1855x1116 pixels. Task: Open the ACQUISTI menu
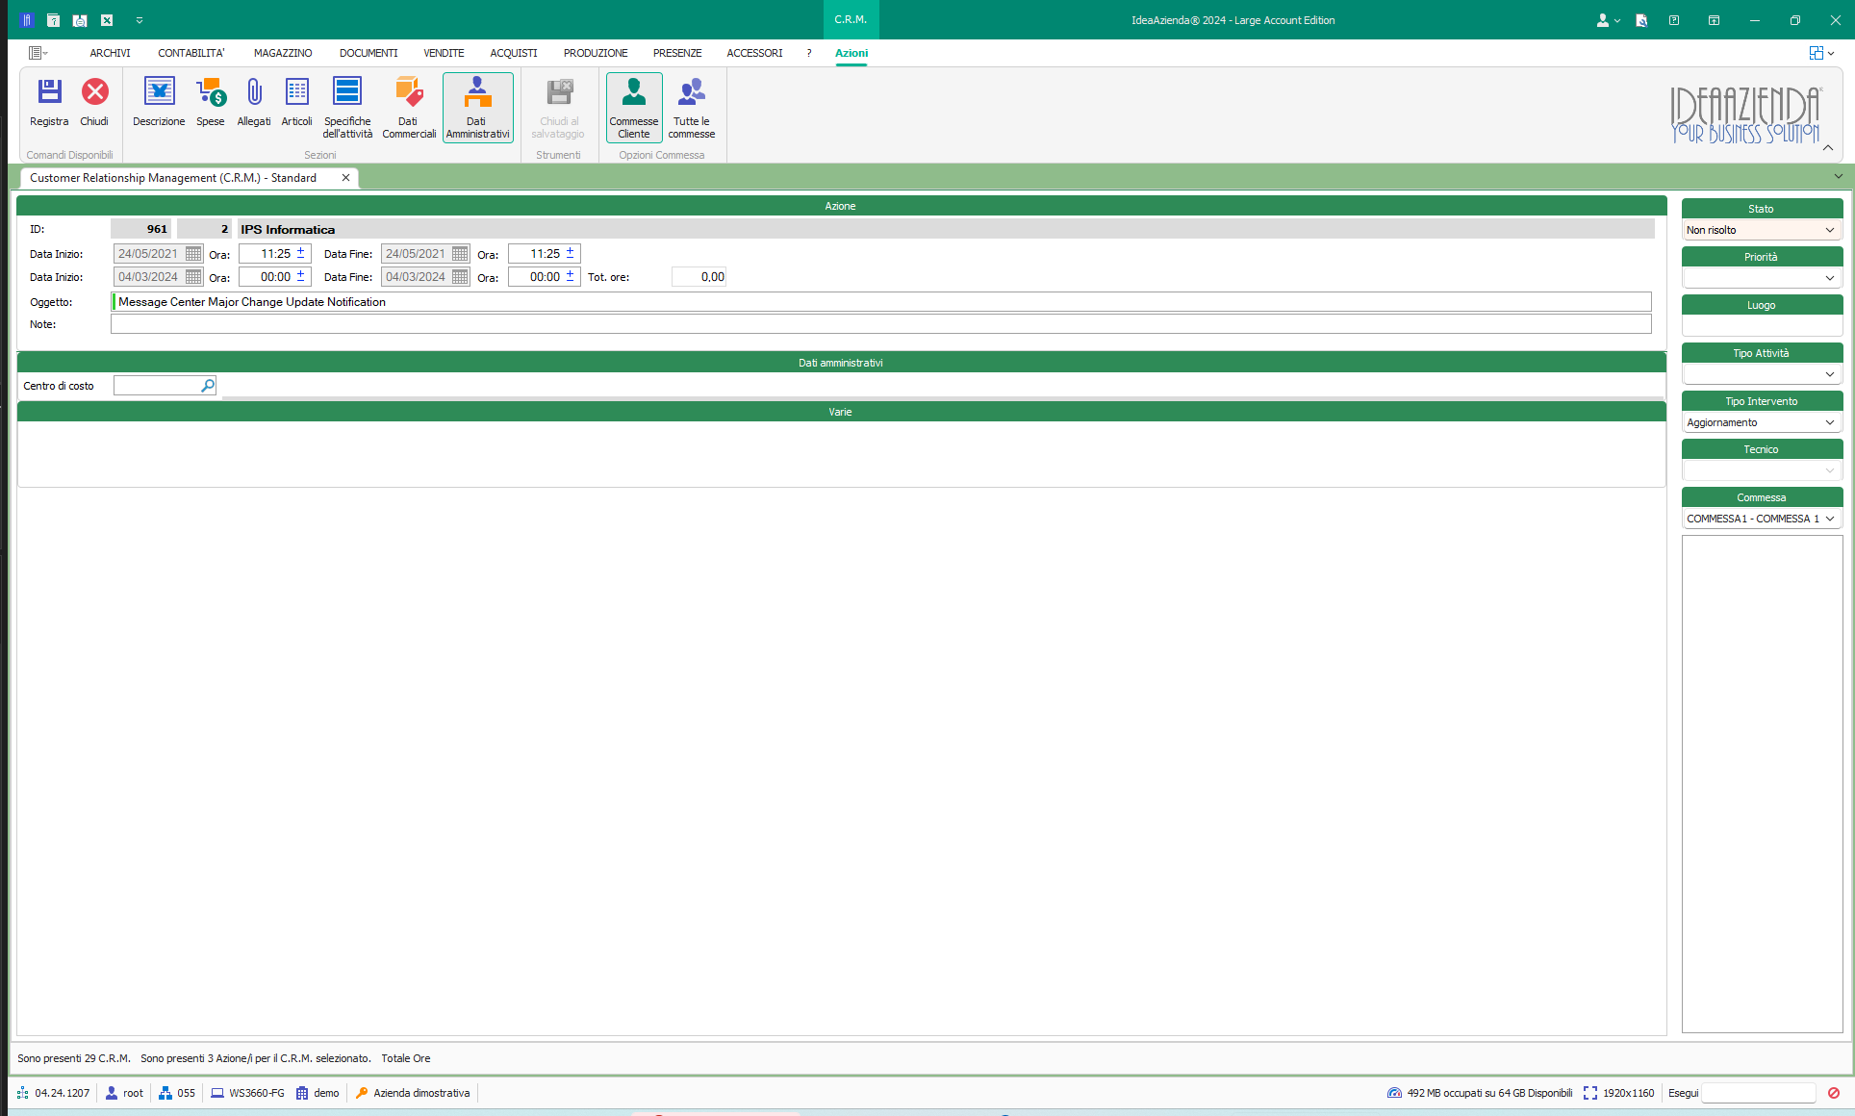514,54
